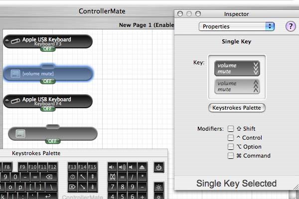Select the empty grey keystroke building block
This screenshot has height=199, width=299.
click(x=53, y=134)
